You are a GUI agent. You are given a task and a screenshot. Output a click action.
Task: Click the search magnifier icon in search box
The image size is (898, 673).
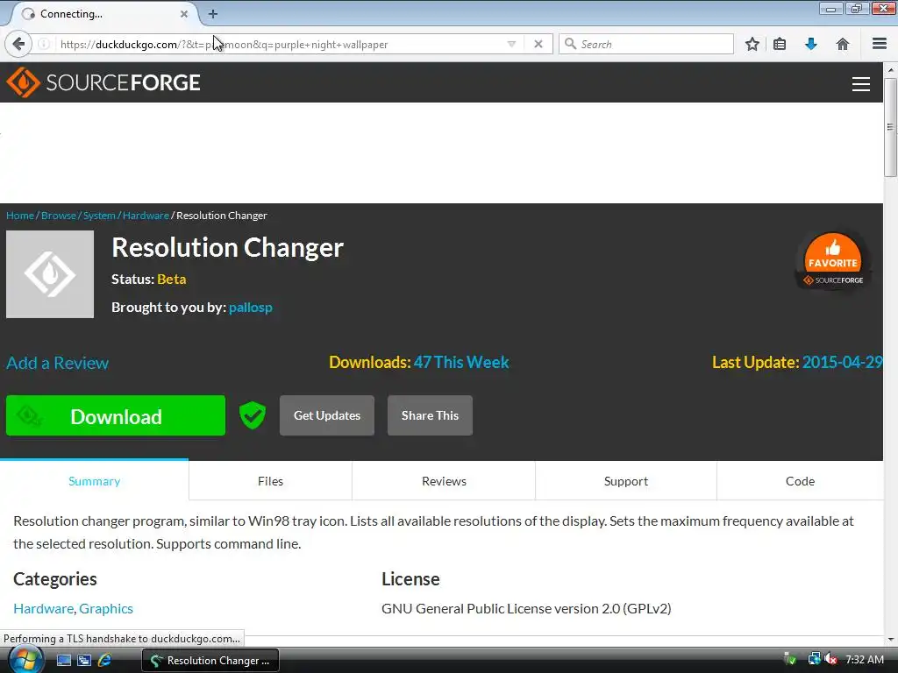[570, 44]
